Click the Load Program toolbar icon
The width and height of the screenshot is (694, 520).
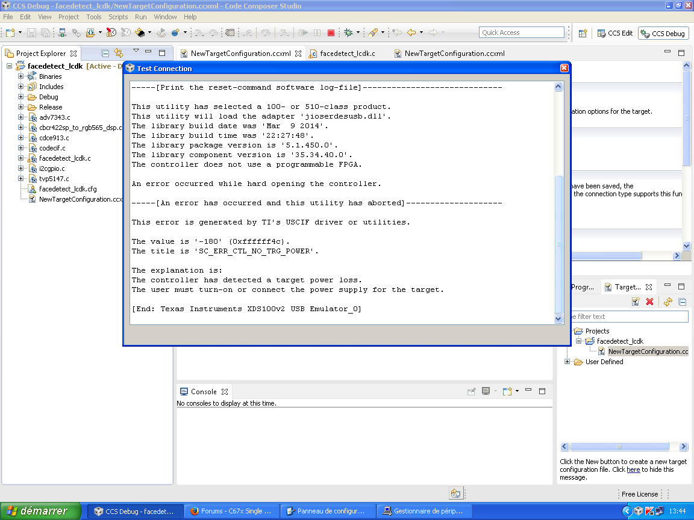click(x=90, y=32)
